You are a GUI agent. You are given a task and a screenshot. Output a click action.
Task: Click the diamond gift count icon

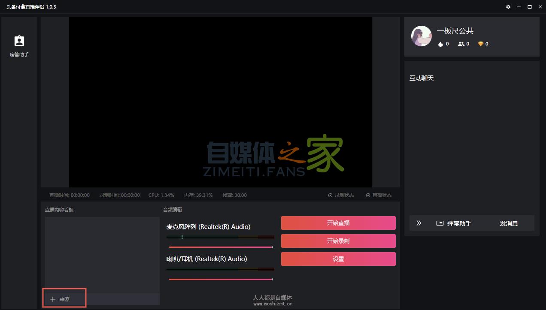tap(480, 44)
